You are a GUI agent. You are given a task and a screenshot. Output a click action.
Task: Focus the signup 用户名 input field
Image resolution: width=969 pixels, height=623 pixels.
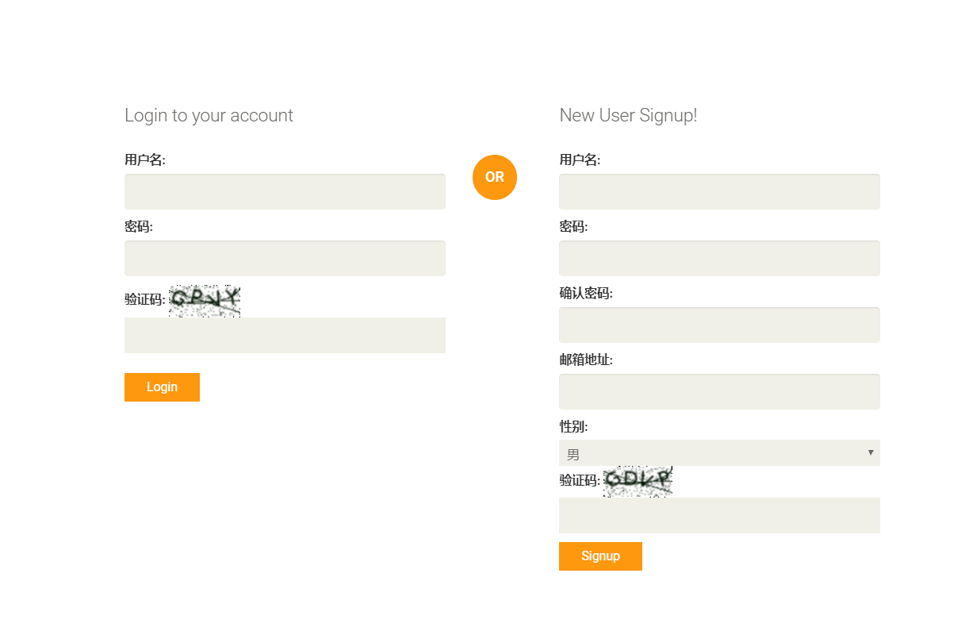pyautogui.click(x=719, y=192)
